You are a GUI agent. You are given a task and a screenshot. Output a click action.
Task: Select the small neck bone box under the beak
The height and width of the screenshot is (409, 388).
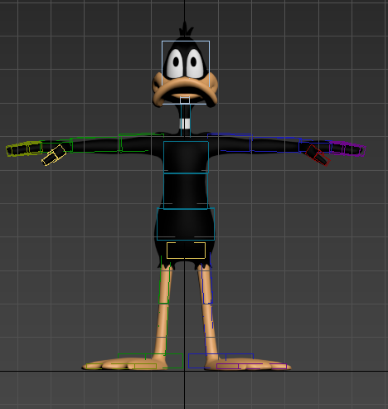coord(185,100)
